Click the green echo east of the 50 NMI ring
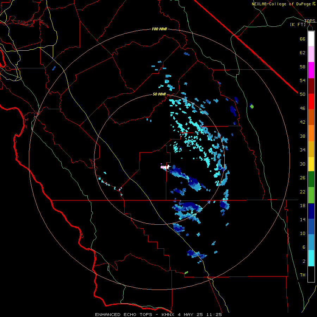 (x=251, y=106)
